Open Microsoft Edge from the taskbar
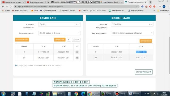Viewport: 170px width, 96px height. pos(83,94)
